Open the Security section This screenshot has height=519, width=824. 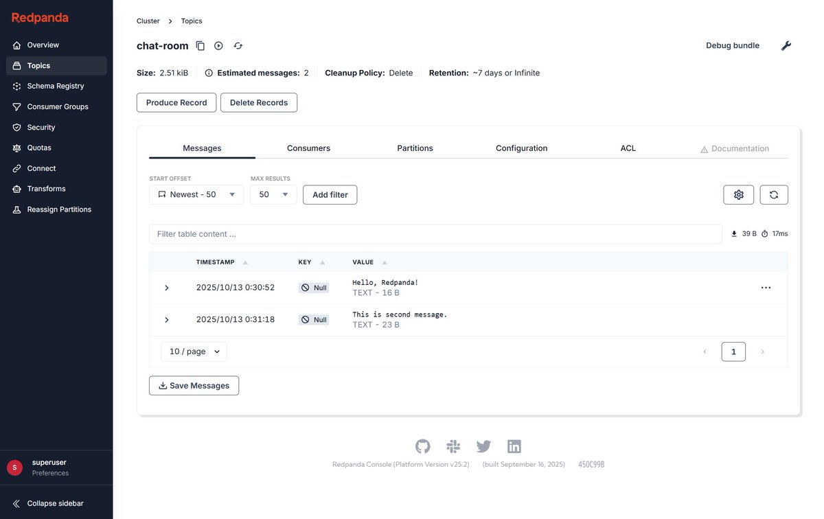point(56,128)
